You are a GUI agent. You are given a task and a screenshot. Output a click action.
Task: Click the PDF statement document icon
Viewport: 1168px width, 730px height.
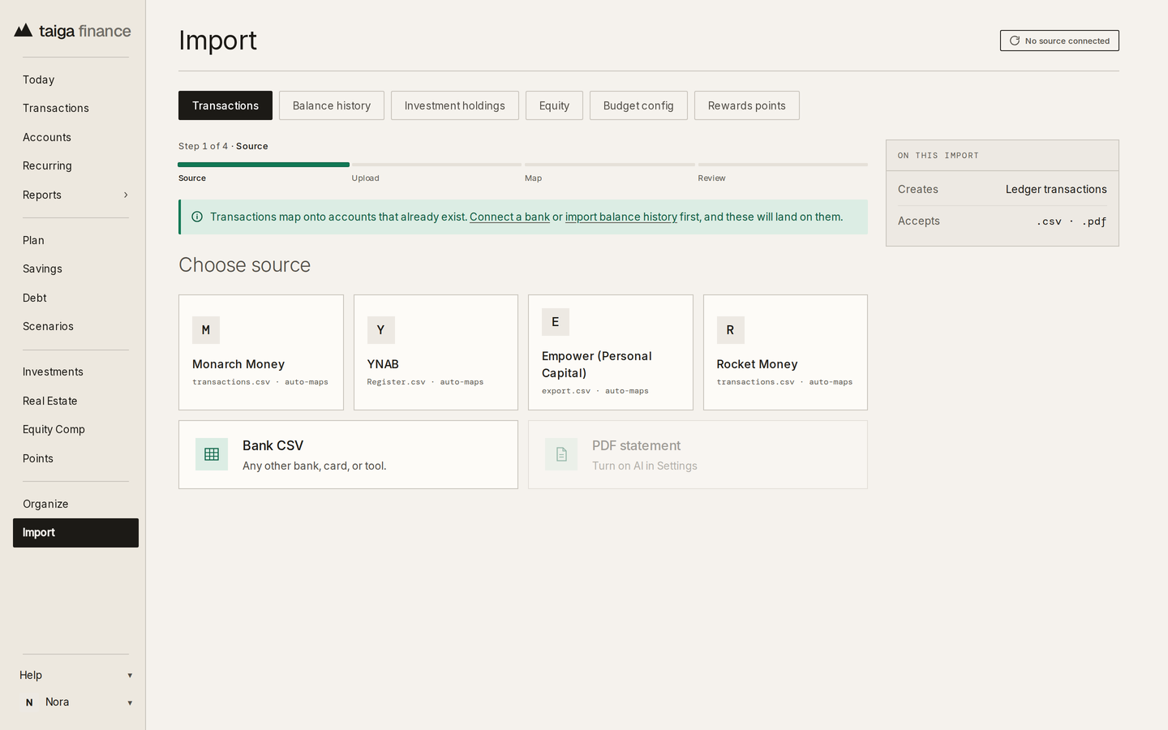click(561, 454)
